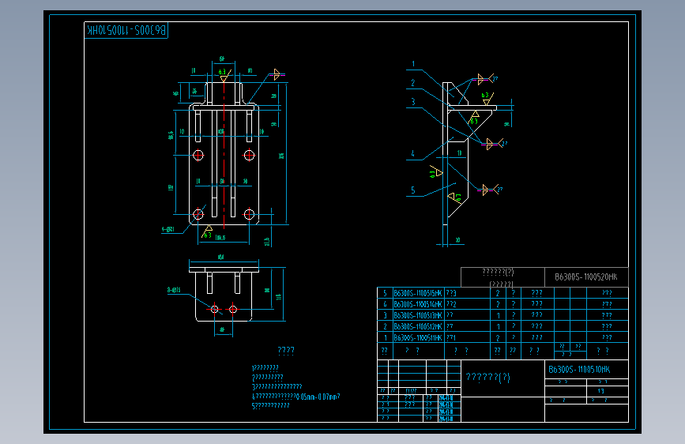Select balloon number 1 in the side view
This screenshot has width=685, height=444.
tap(413, 64)
